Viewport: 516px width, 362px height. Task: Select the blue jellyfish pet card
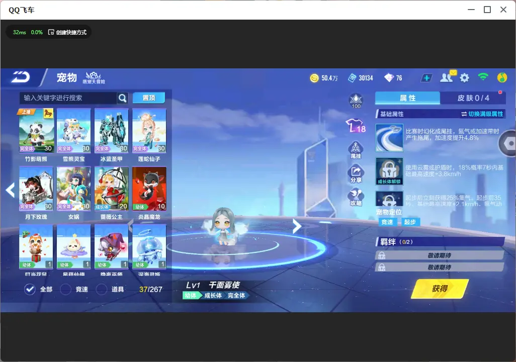coord(149,247)
